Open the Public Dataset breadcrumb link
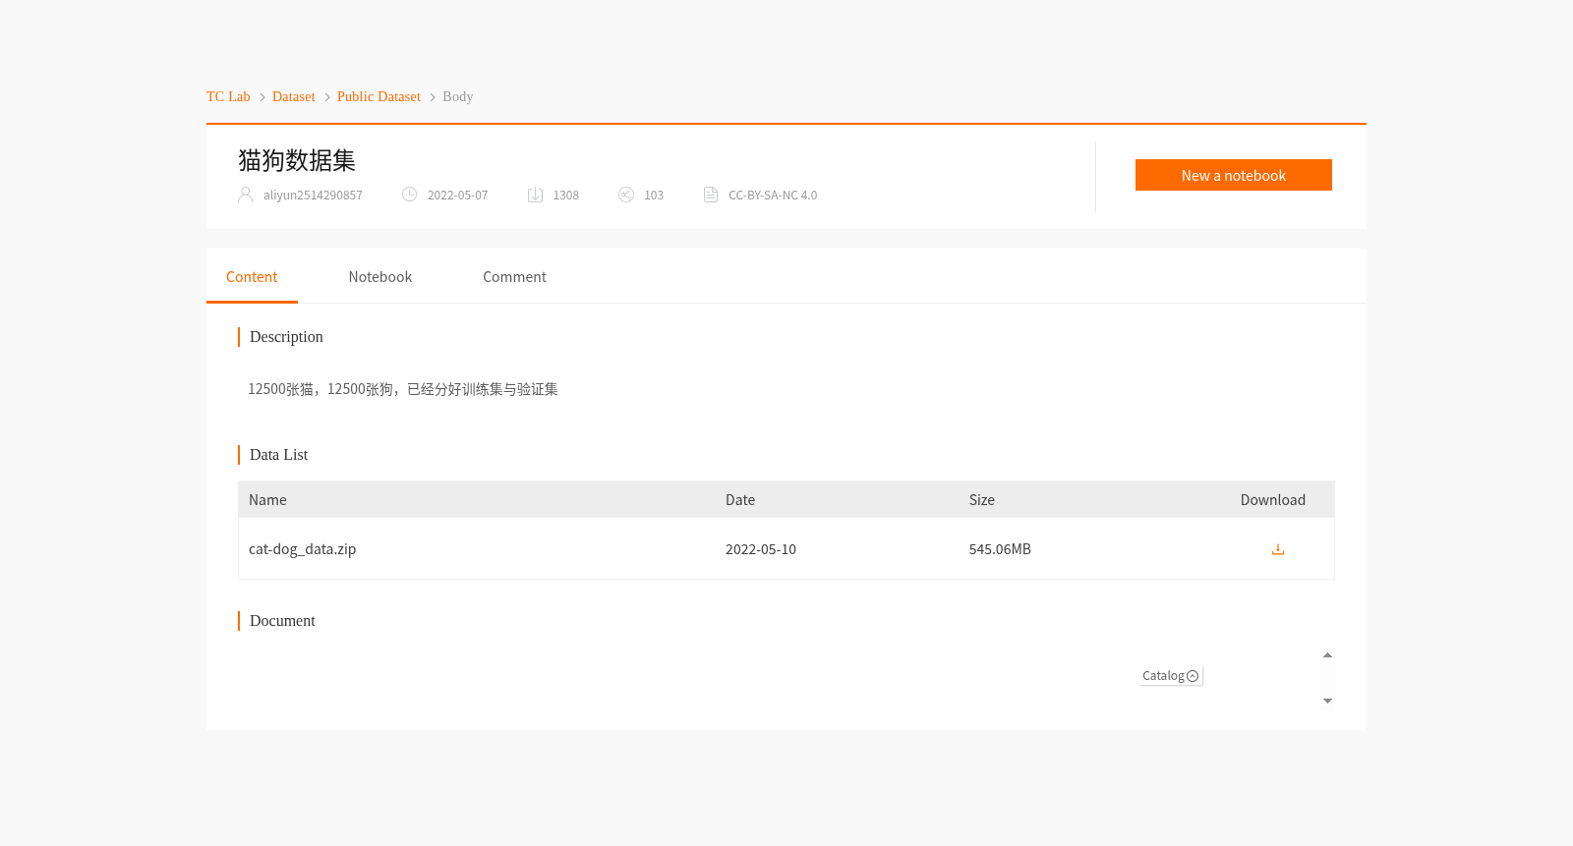This screenshot has height=846, width=1573. [x=379, y=96]
